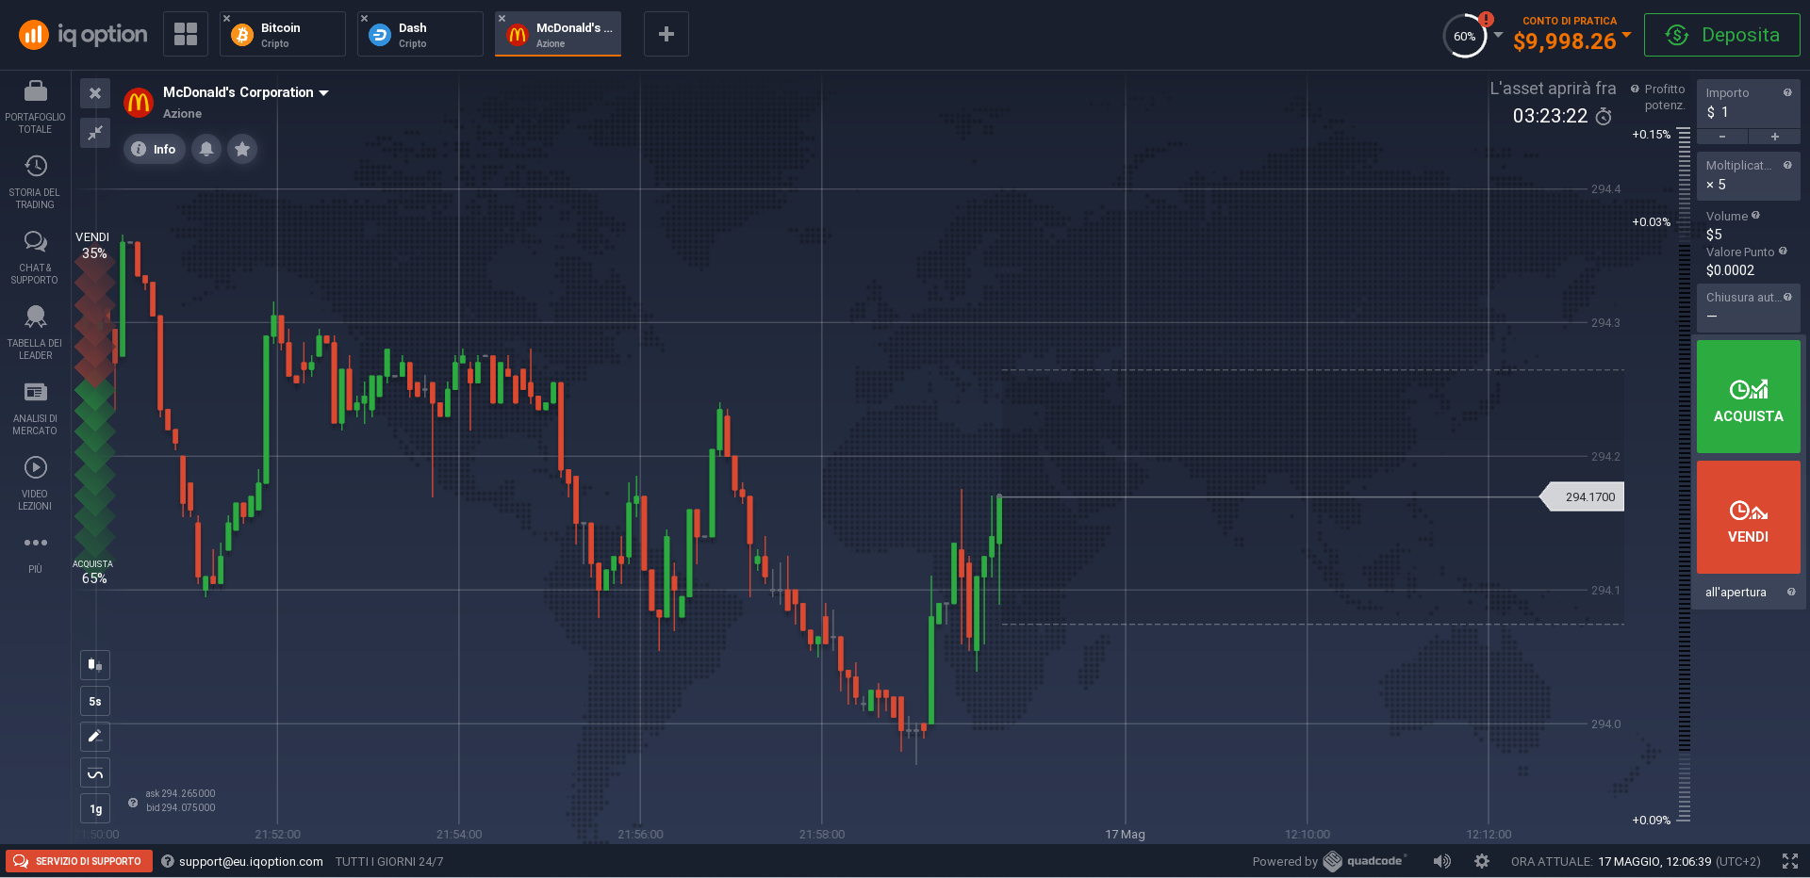Image resolution: width=1810 pixels, height=878 pixels.
Task: Open support@eu.iqoption.com link
Action: (251, 861)
